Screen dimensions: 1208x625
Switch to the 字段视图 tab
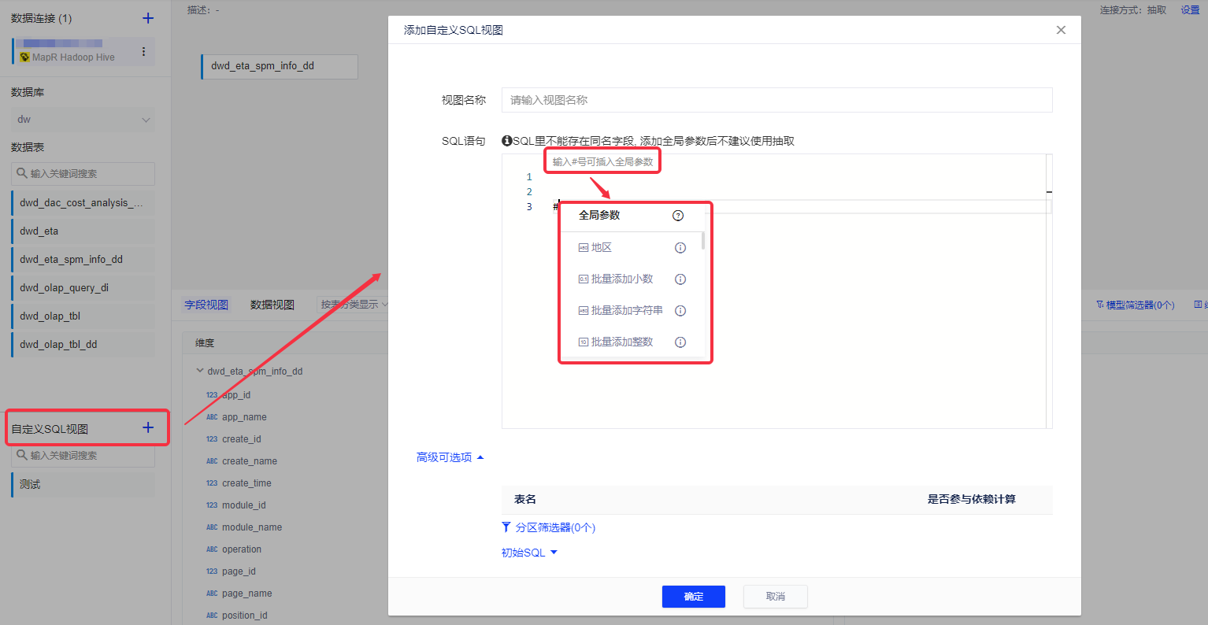pos(206,305)
